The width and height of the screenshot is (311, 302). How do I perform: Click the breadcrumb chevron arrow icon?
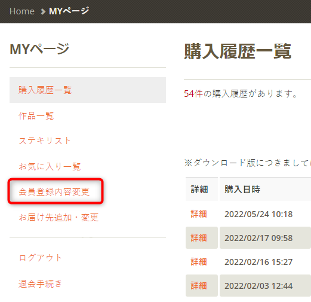42,11
